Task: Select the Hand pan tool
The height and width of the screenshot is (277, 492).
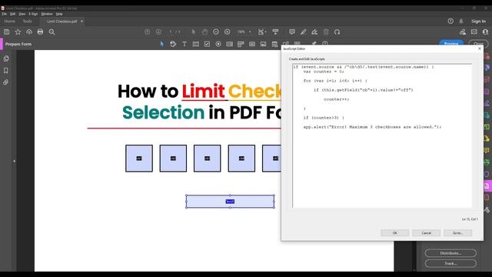Action: 204,32
